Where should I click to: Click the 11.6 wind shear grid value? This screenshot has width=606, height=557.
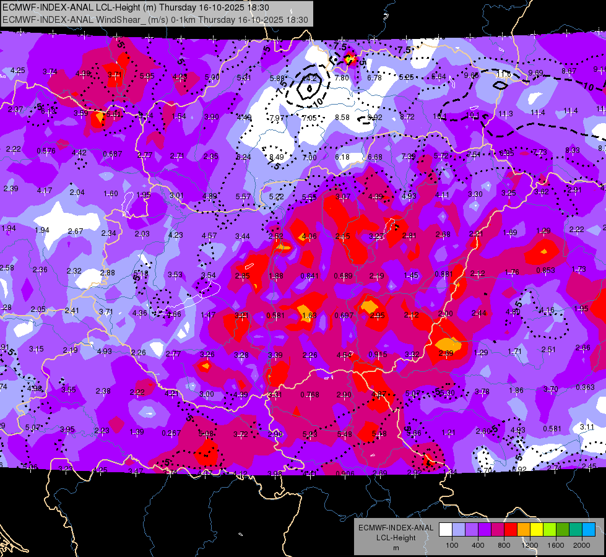(x=504, y=74)
